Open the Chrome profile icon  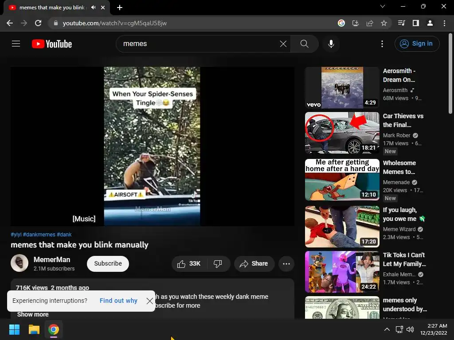(430, 23)
